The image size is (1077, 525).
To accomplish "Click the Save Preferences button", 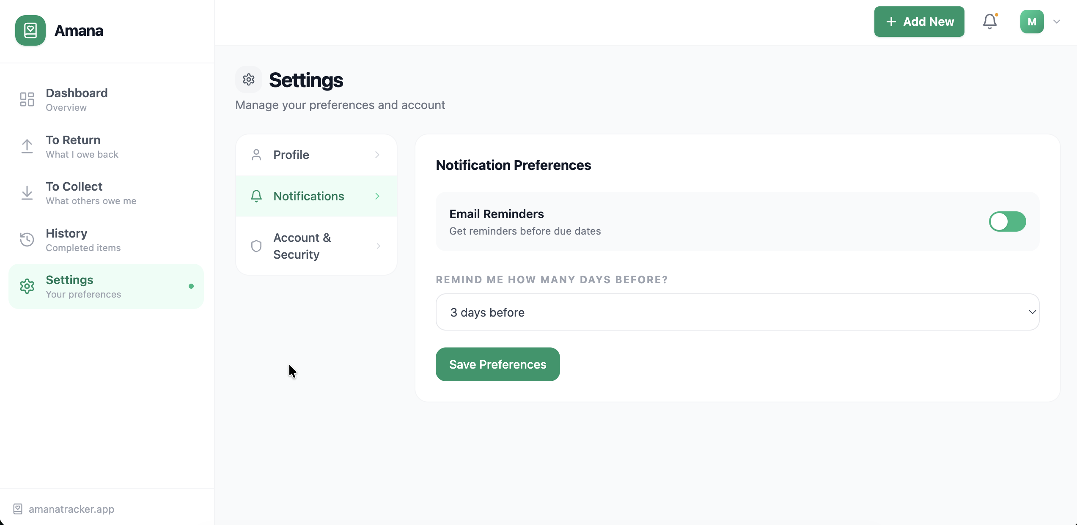I will (497, 364).
